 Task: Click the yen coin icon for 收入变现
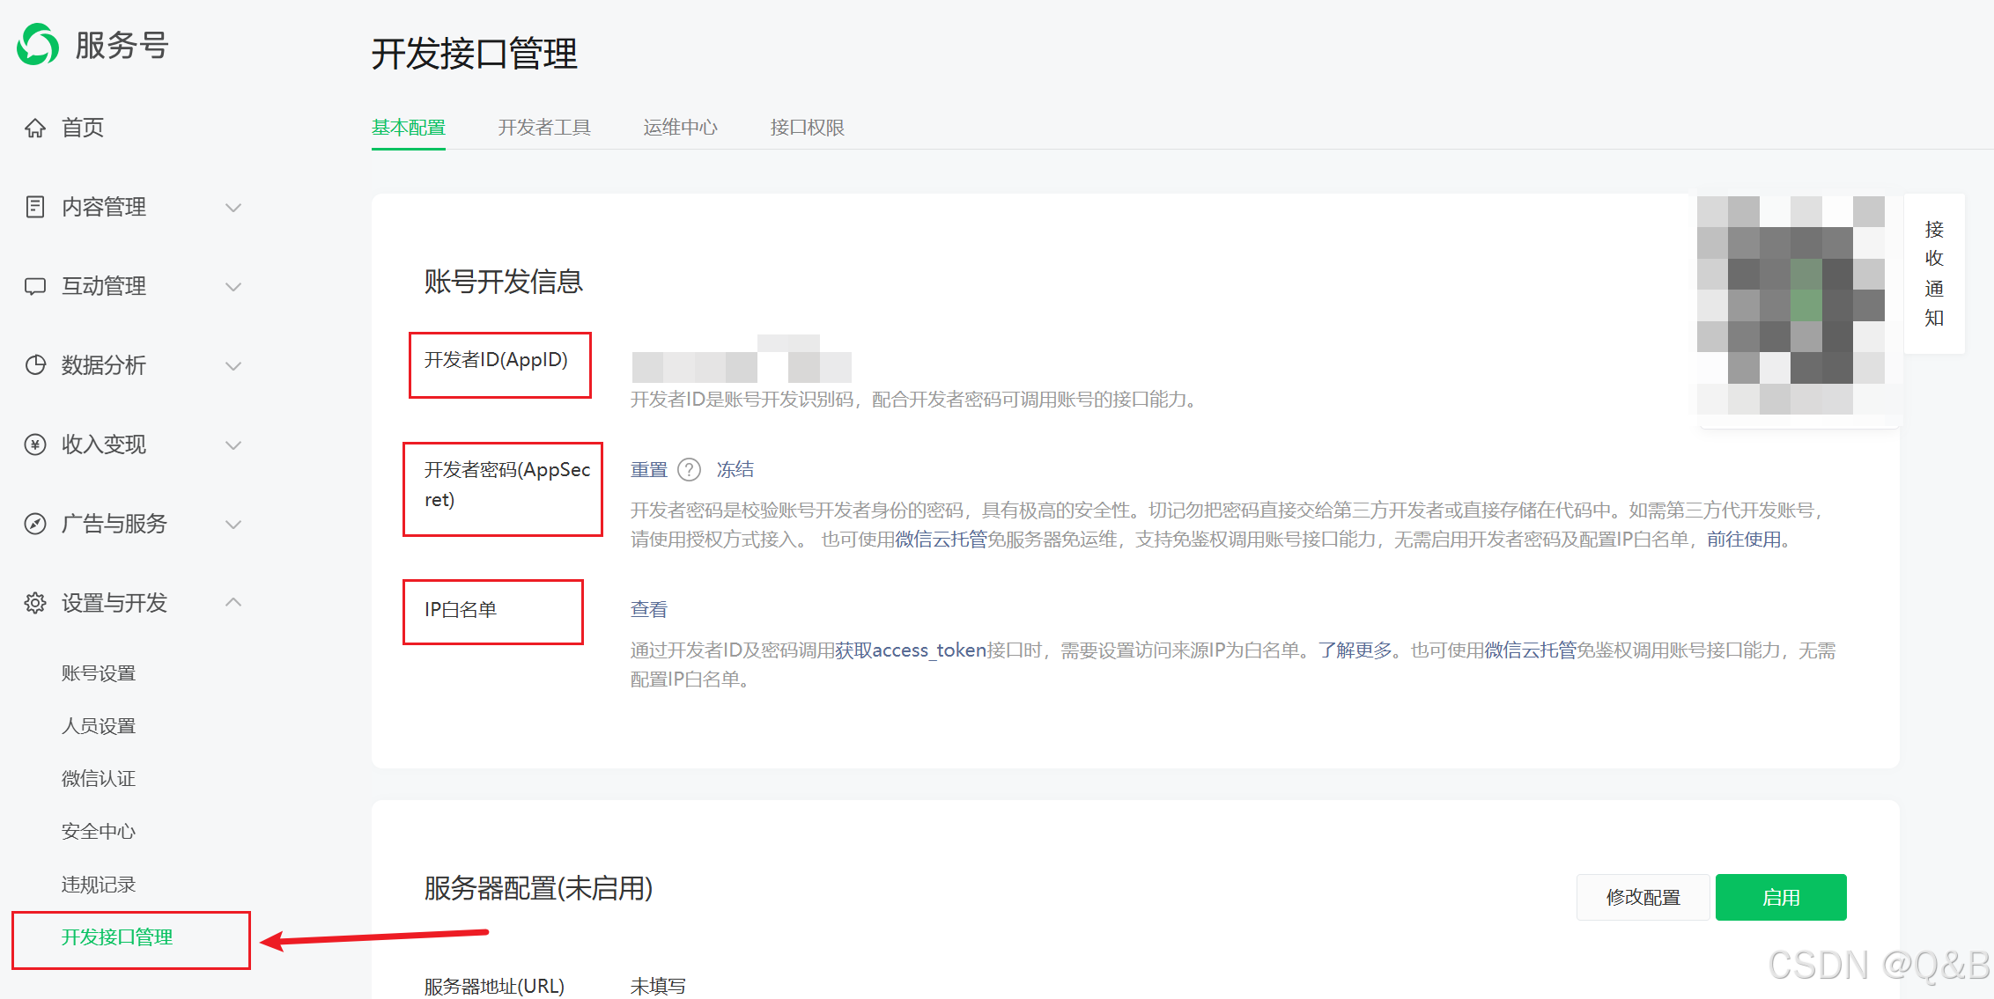(x=35, y=444)
